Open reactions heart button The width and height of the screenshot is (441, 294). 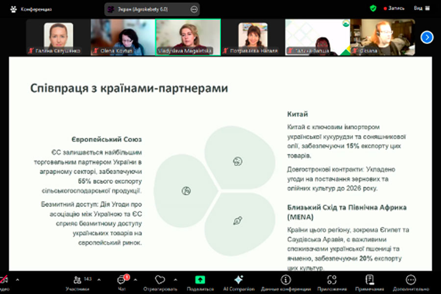pos(160,283)
